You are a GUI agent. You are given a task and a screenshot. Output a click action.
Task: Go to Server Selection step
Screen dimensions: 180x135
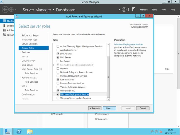(30, 44)
